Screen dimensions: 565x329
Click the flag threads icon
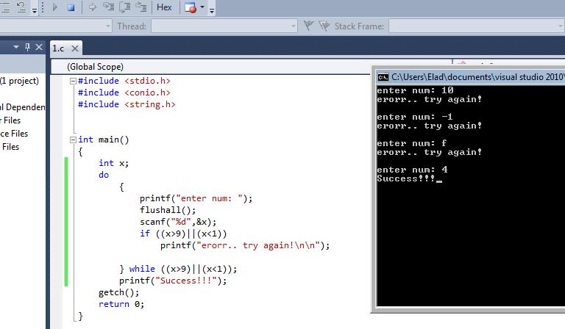[310, 26]
